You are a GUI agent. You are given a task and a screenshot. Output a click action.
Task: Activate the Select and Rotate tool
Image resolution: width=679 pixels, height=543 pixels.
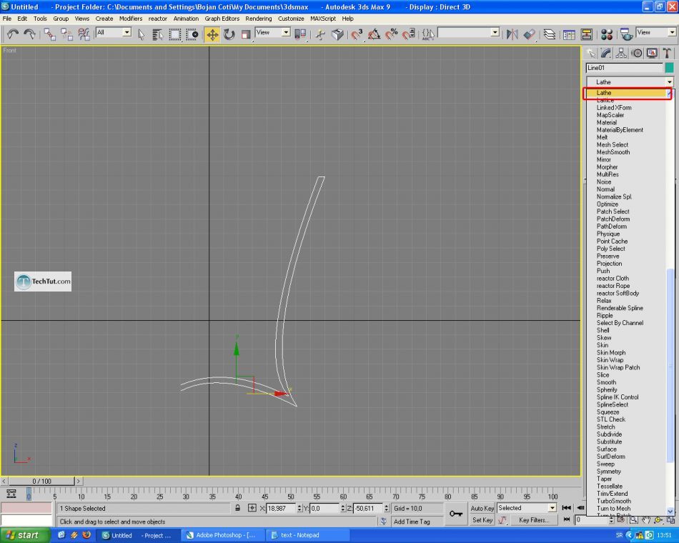229,34
